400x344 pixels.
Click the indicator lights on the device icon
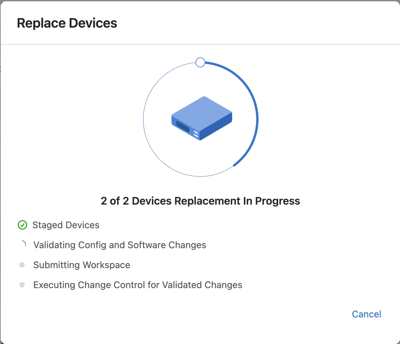click(196, 134)
